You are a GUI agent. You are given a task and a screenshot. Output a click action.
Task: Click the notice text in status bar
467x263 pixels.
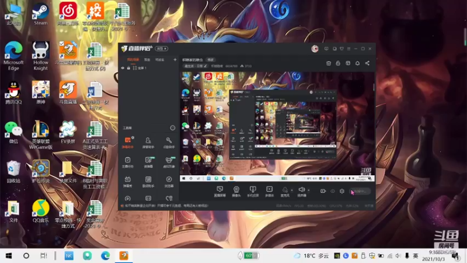(x=166, y=206)
